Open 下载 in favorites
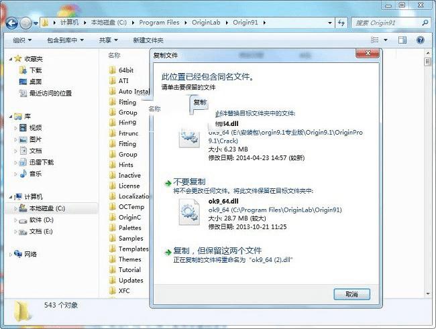This screenshot has height=329, width=436. [x=36, y=70]
